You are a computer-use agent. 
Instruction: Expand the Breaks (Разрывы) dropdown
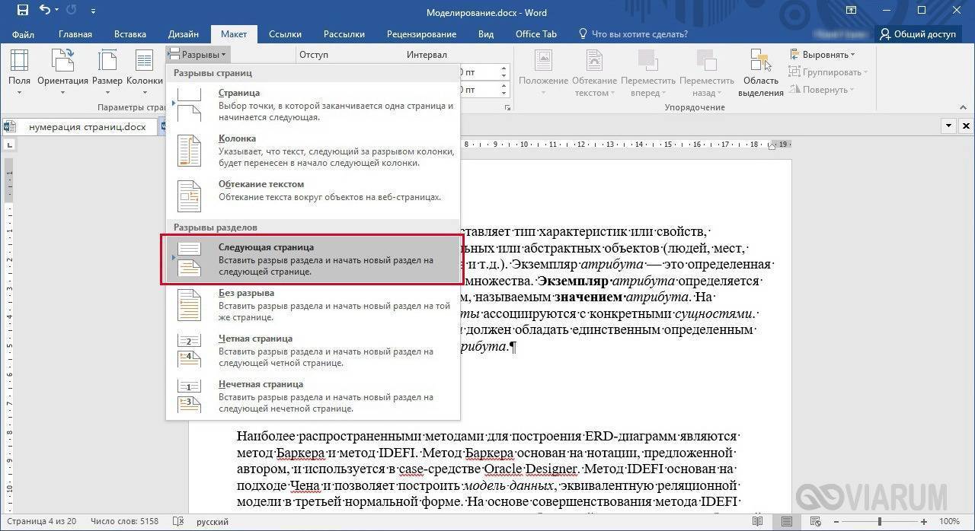tap(197, 54)
